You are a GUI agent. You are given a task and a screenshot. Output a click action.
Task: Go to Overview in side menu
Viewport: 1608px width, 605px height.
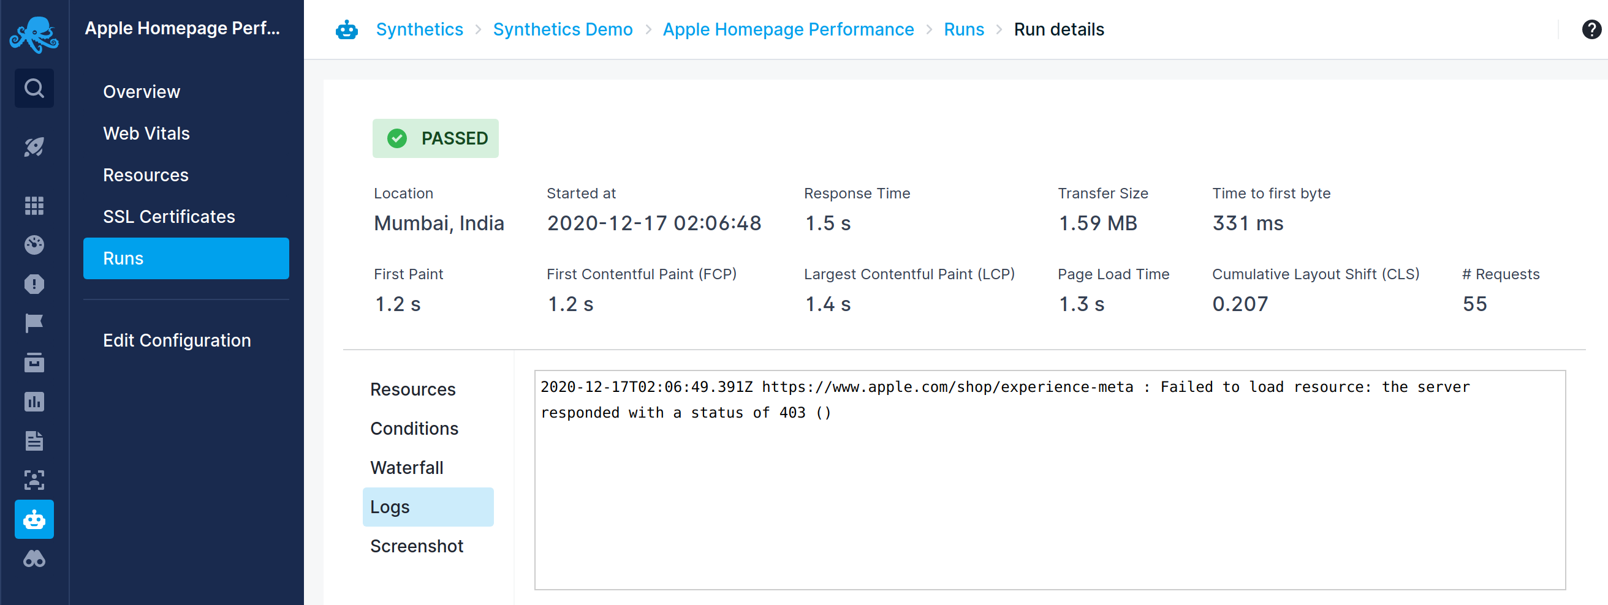(x=142, y=92)
